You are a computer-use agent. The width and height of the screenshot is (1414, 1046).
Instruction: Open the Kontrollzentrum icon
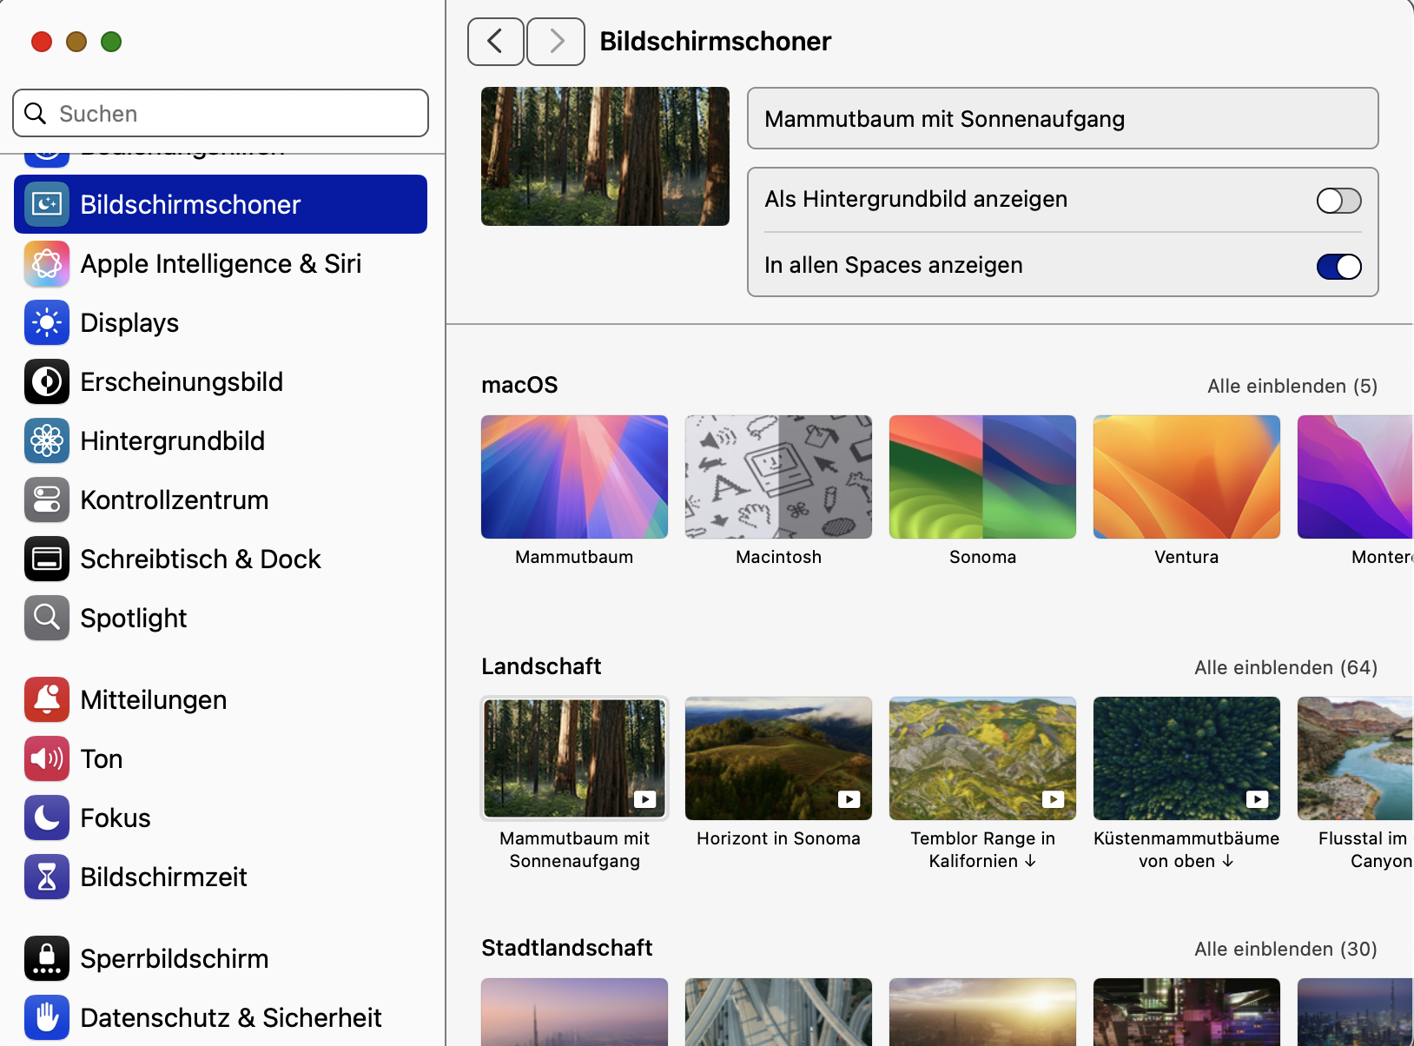tap(47, 500)
